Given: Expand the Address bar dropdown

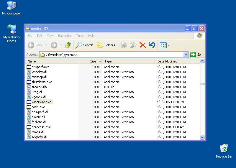Looking at the screenshot, I should tap(186, 55).
